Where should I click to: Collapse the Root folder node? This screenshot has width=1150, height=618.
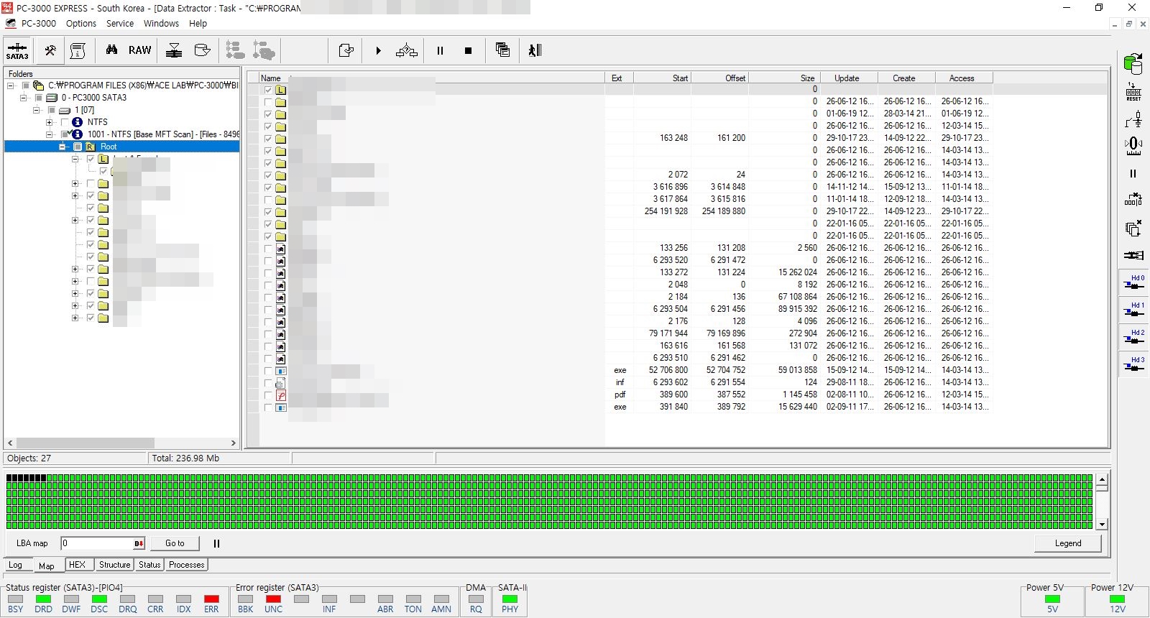pos(63,147)
